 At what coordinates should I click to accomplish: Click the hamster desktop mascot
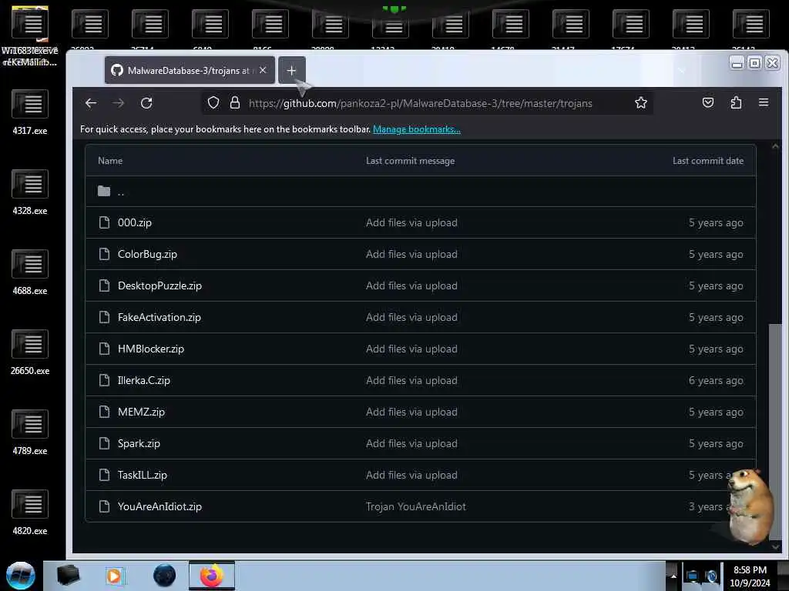tap(750, 506)
